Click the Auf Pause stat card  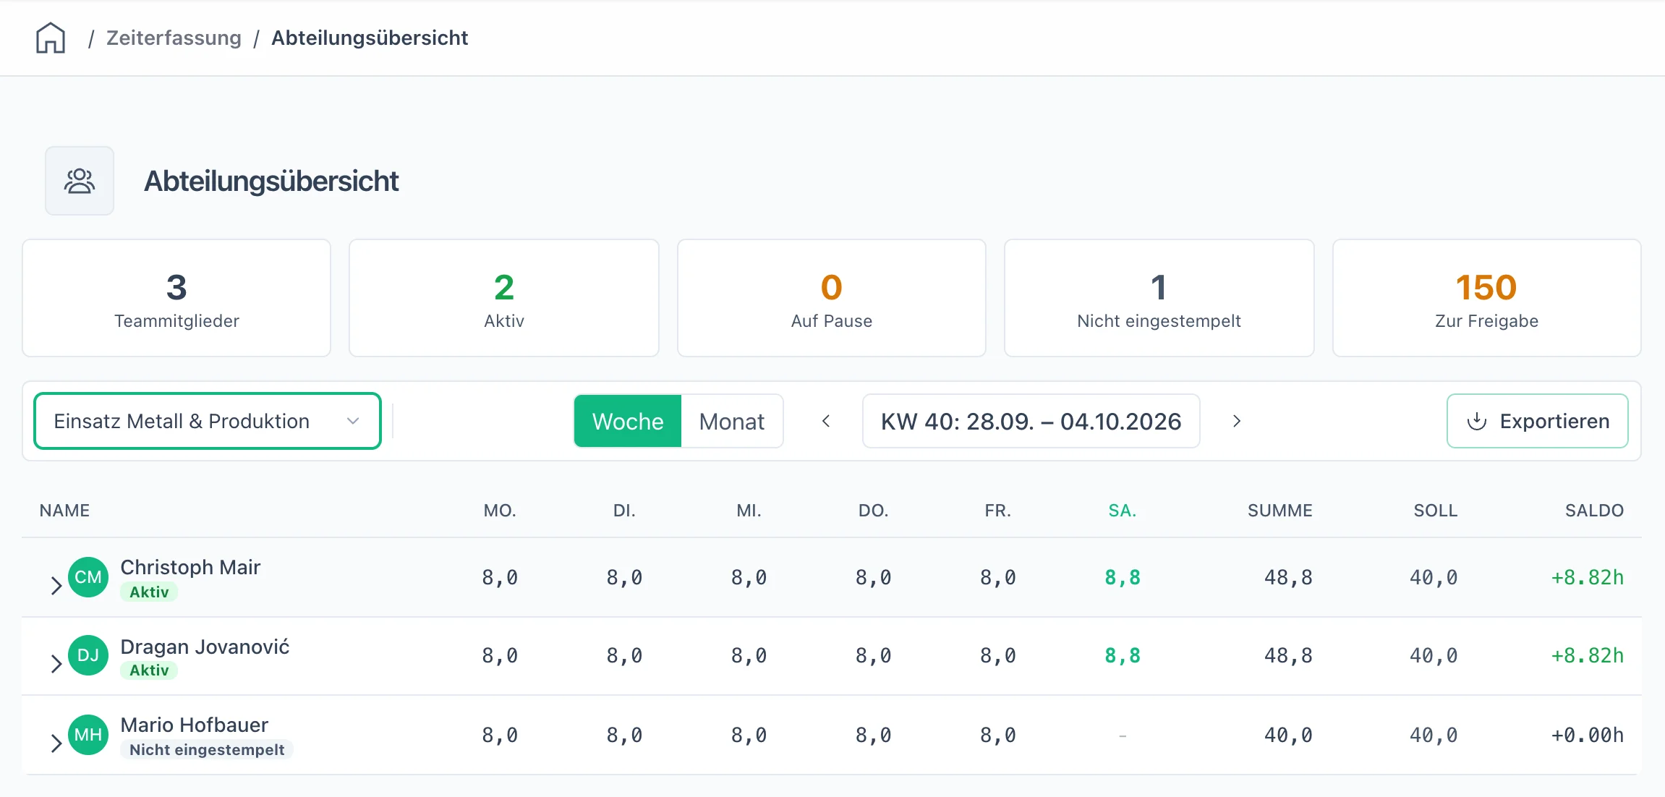point(832,298)
